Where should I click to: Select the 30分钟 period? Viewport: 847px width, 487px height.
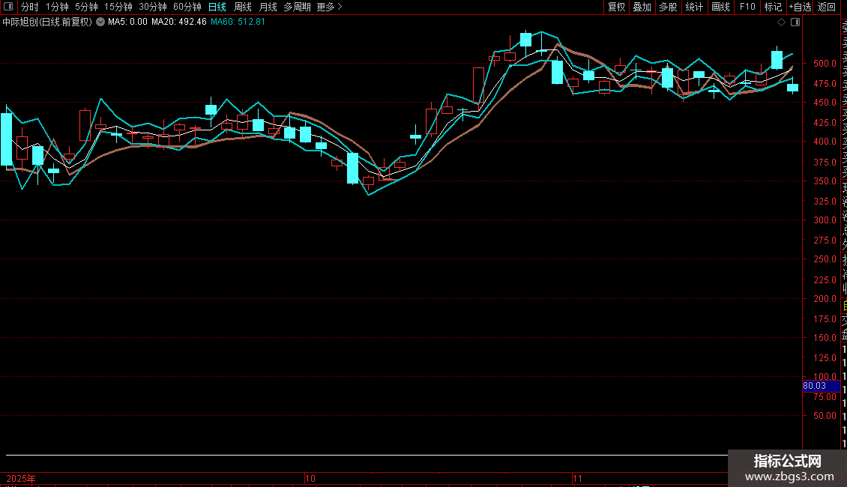click(153, 7)
